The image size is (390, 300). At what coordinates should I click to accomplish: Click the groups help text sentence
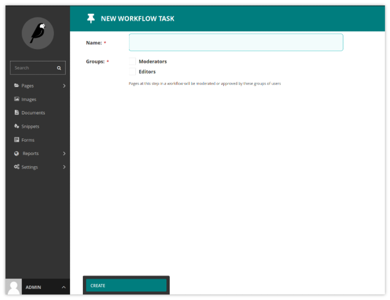click(204, 84)
